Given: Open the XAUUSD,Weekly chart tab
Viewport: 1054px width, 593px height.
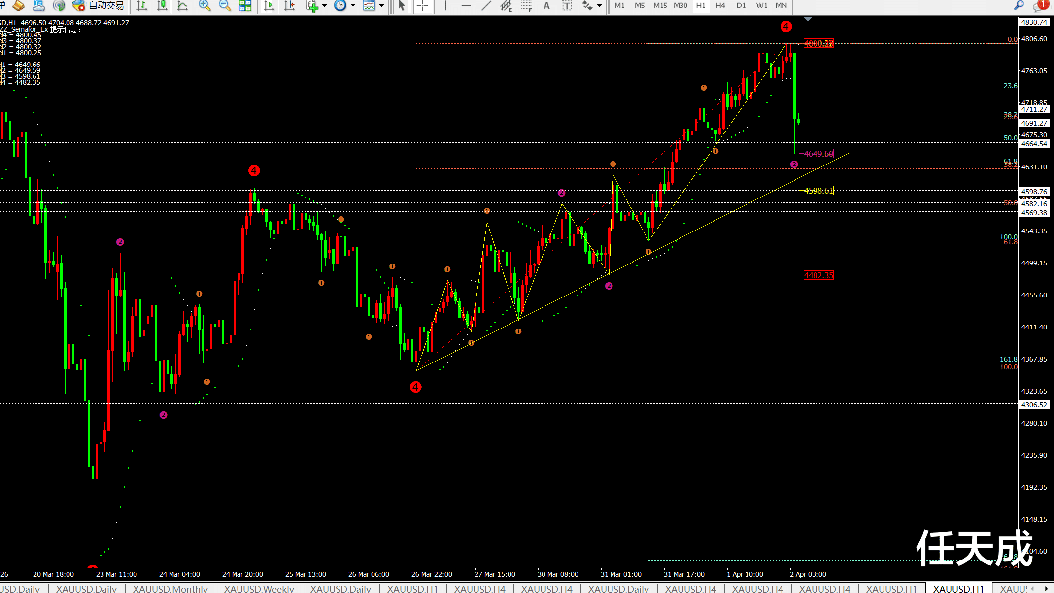Looking at the screenshot, I should (259, 588).
